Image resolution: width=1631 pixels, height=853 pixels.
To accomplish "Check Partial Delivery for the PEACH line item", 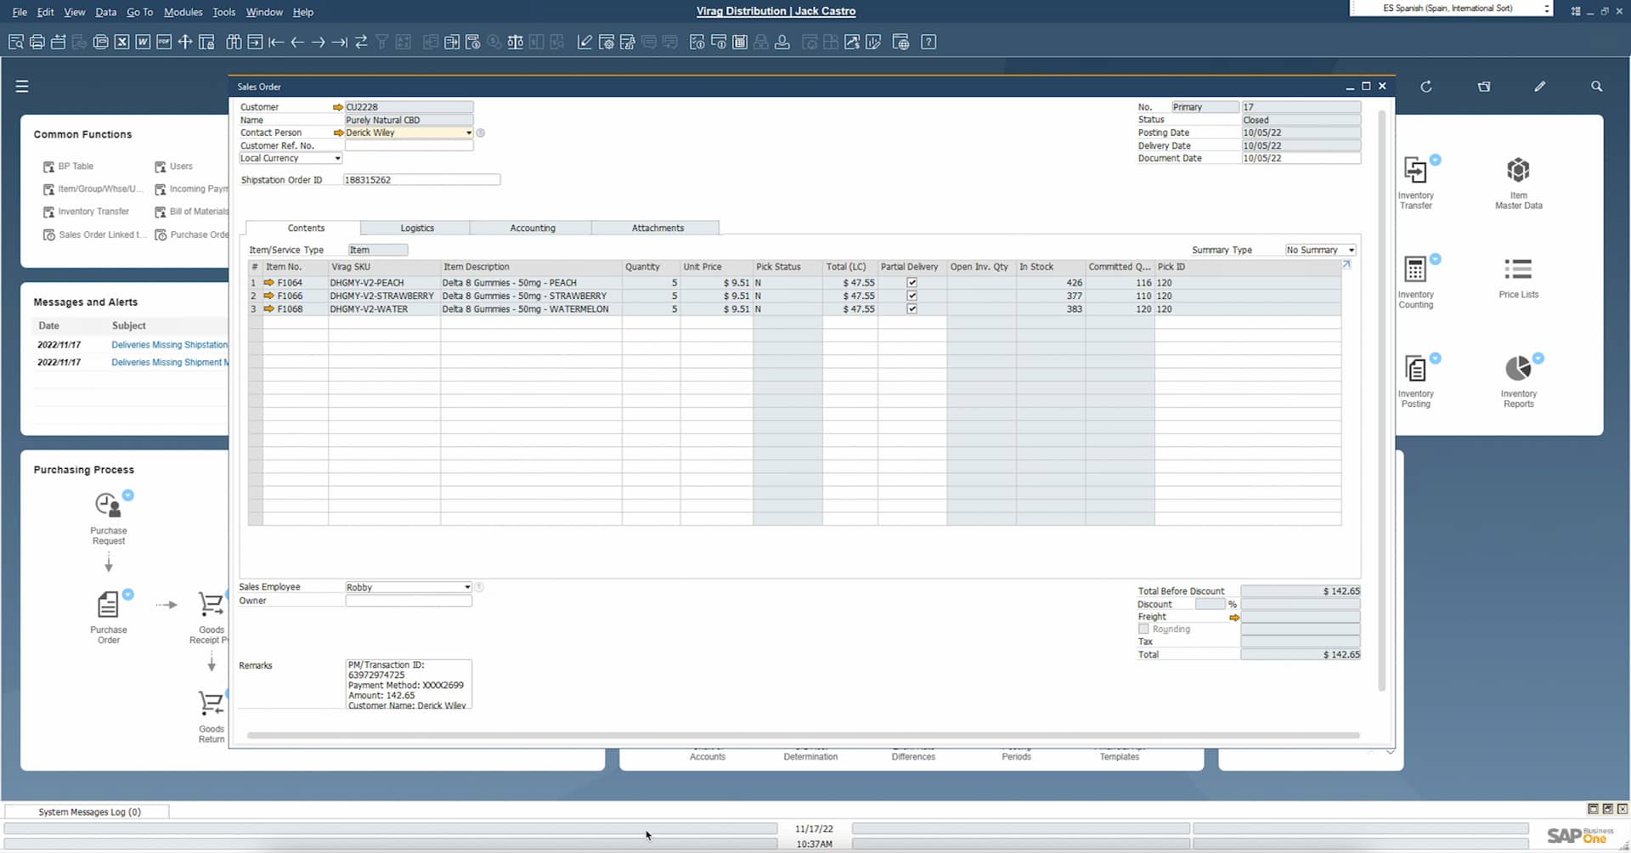I will pos(911,282).
